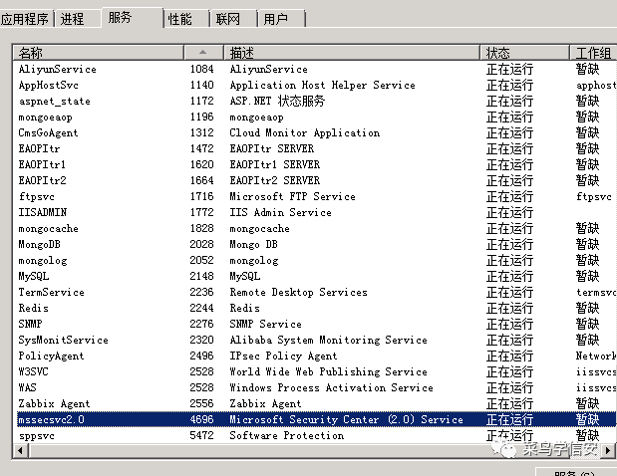Open the 进程 tab

(77, 19)
